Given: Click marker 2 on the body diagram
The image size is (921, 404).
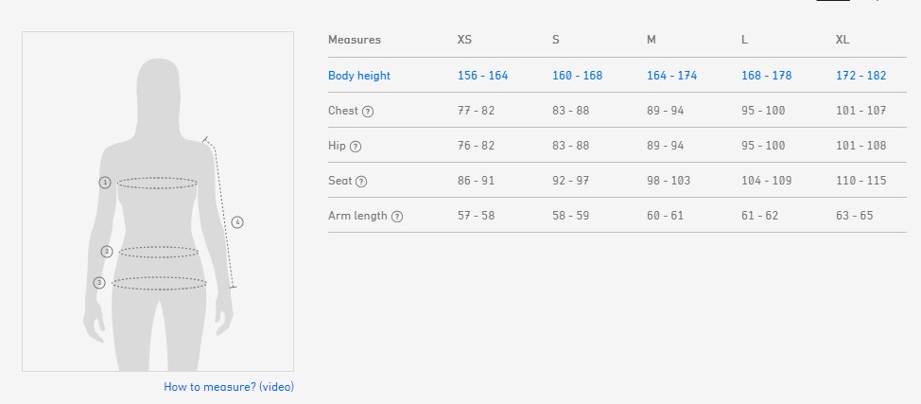Looking at the screenshot, I should pos(107,252).
